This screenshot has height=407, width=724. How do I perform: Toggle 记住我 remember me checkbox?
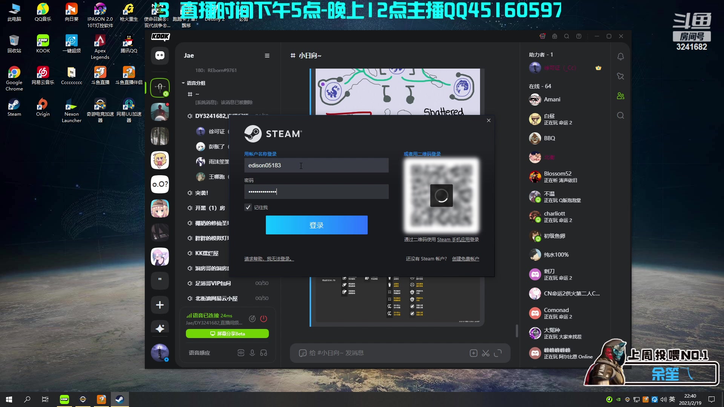248,207
